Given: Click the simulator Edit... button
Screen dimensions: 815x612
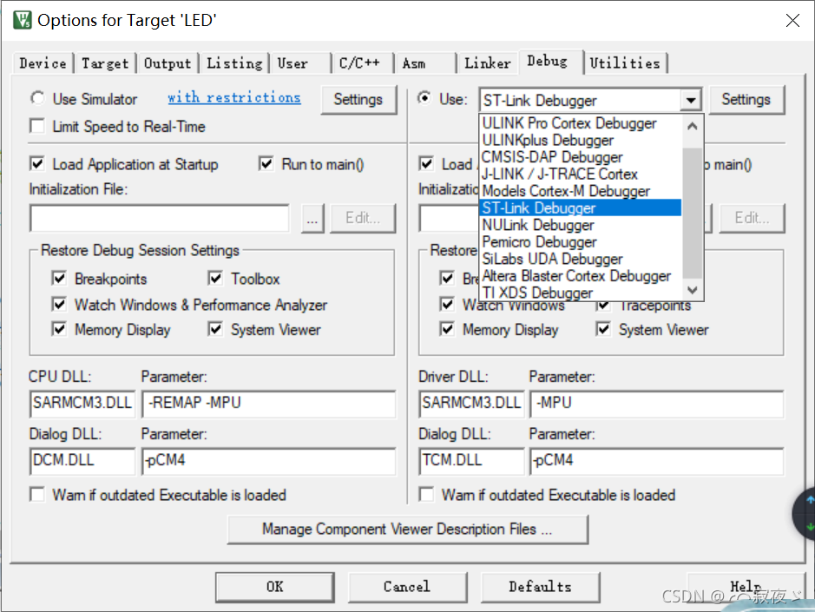Looking at the screenshot, I should (363, 219).
